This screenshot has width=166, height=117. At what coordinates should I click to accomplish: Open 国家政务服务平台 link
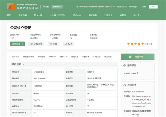[x=84, y=7]
